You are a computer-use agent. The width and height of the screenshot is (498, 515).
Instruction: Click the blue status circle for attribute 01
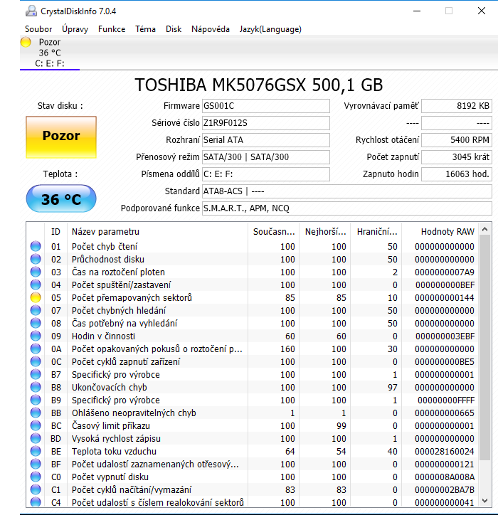[36, 246]
